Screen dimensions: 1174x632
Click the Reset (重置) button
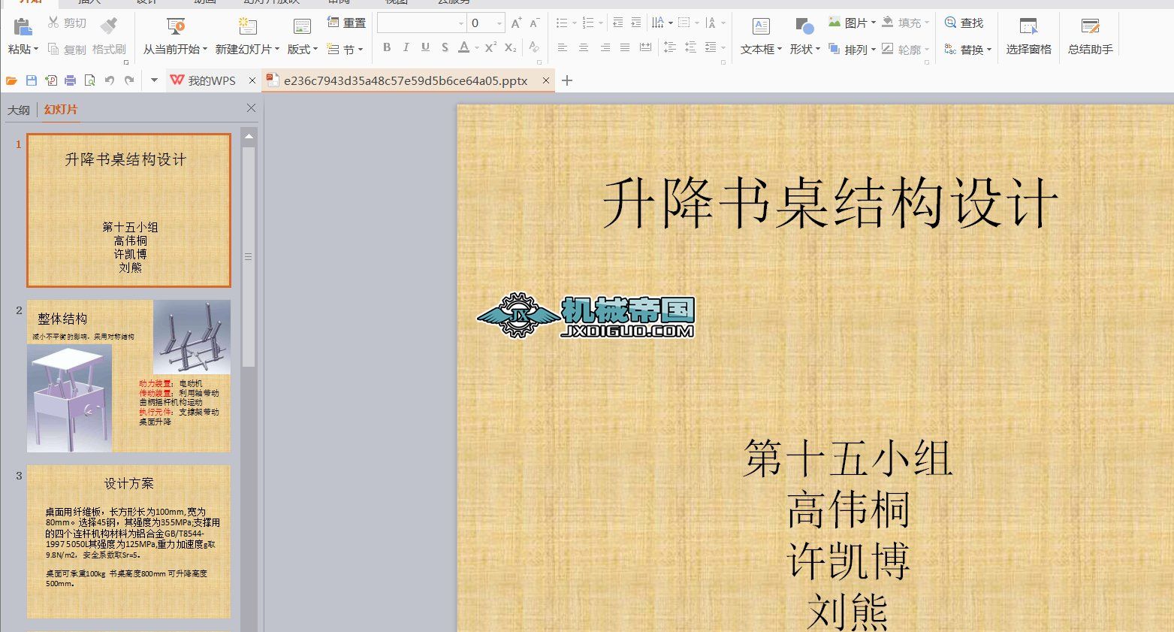pyautogui.click(x=347, y=23)
